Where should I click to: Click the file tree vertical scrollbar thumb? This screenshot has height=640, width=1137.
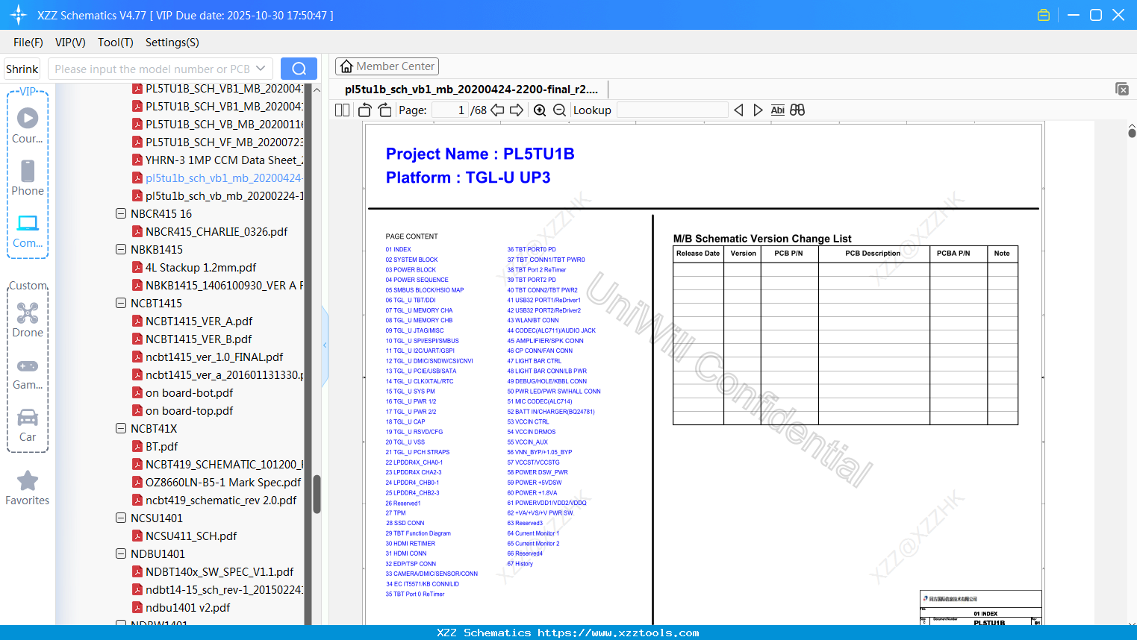317,494
